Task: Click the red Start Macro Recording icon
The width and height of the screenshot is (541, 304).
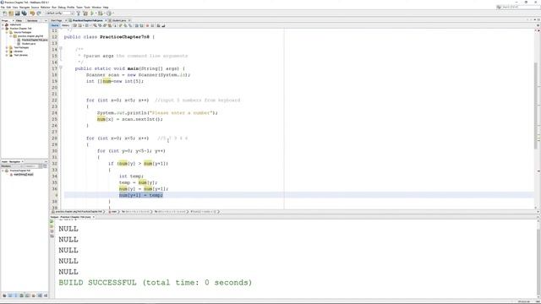Action: pos(147,25)
